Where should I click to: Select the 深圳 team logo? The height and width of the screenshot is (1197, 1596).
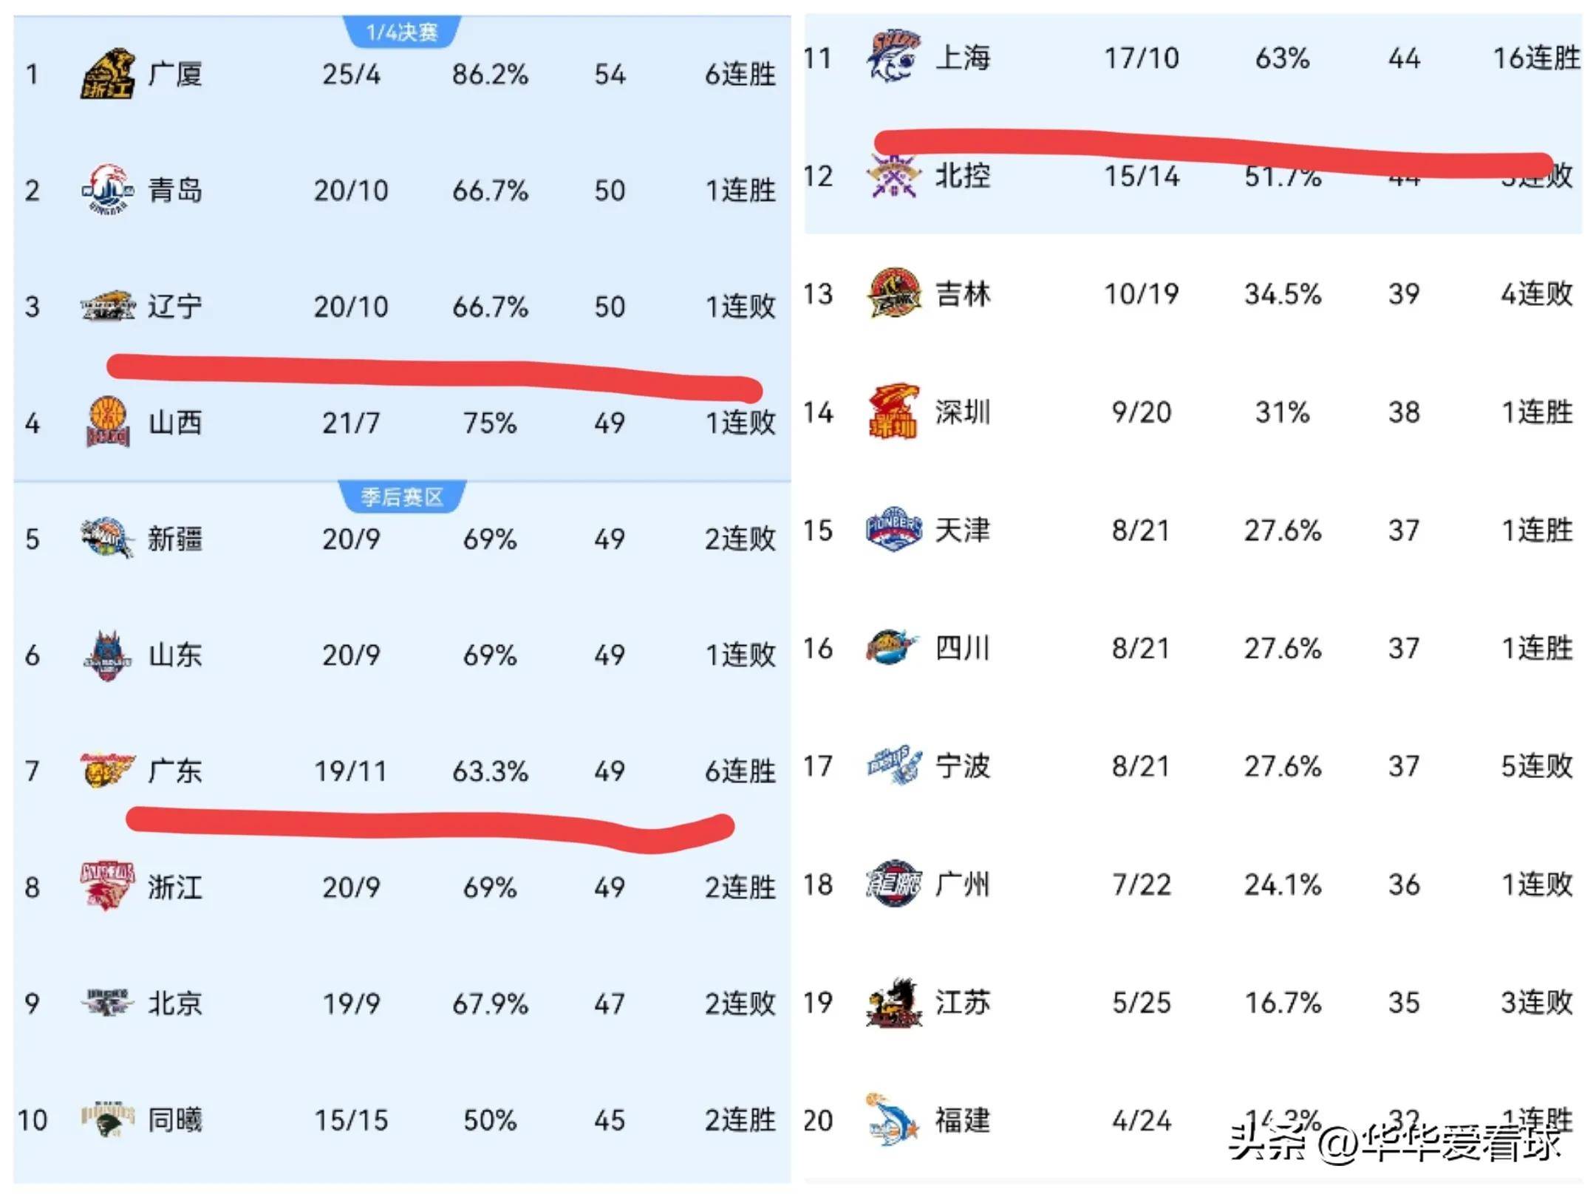click(893, 412)
